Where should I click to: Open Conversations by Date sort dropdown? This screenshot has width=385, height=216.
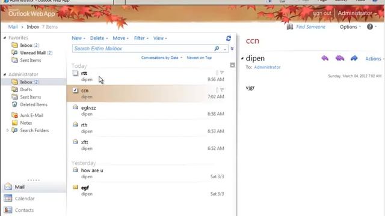pyautogui.click(x=162, y=58)
